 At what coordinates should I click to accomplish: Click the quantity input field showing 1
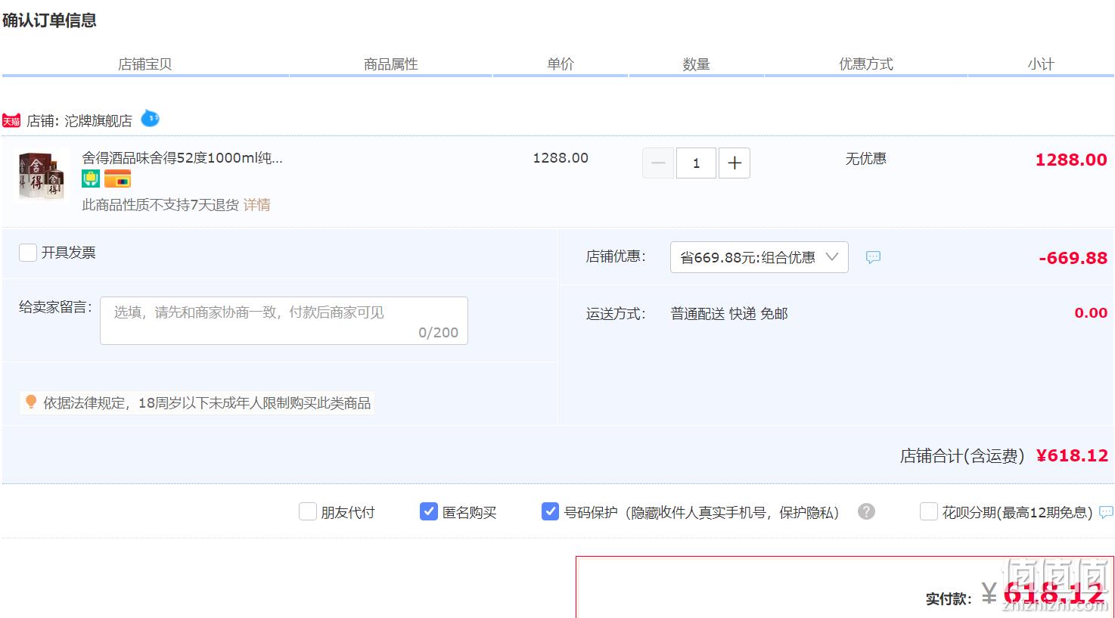[696, 163]
